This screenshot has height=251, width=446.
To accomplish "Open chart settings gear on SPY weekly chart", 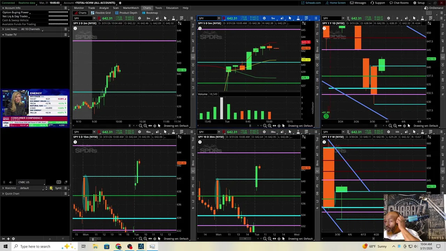I will pyautogui.click(x=389, y=132).
